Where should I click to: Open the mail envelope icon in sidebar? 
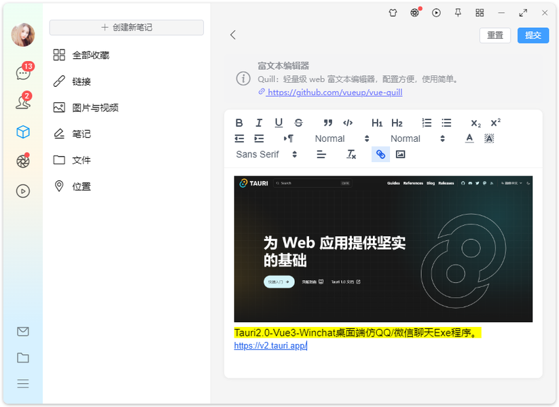tap(23, 332)
